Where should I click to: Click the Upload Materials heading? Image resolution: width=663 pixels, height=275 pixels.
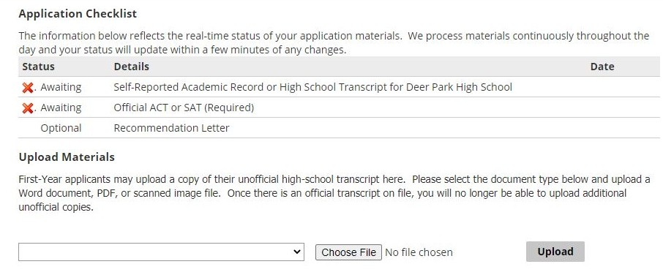(x=67, y=157)
